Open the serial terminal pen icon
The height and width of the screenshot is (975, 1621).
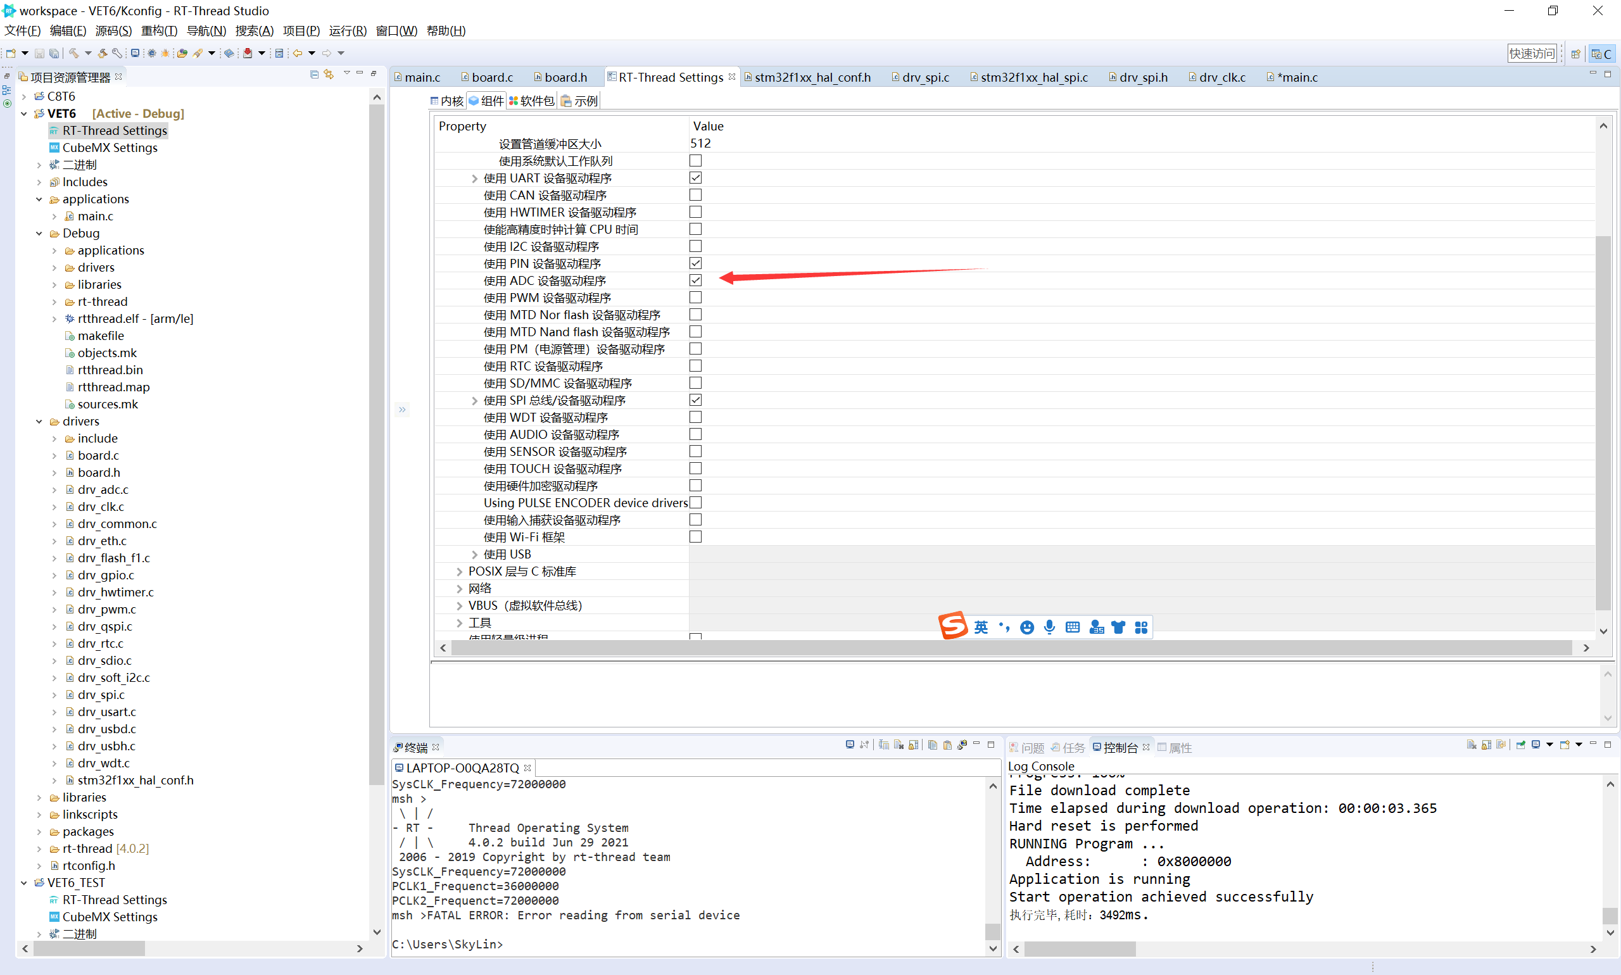pos(198,53)
